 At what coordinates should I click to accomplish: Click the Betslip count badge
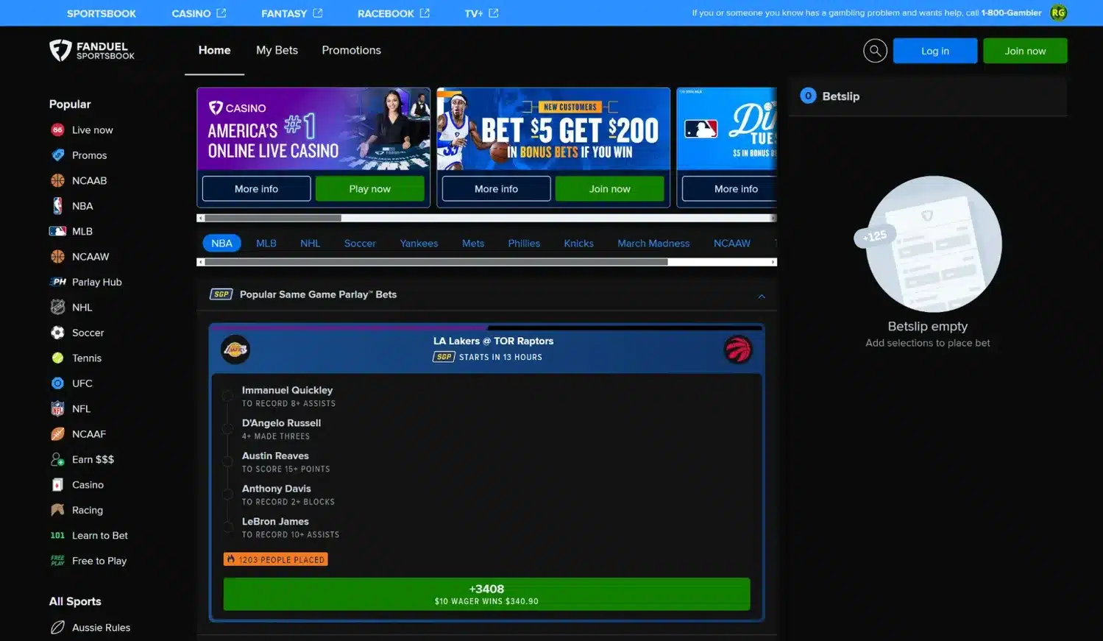(x=808, y=96)
